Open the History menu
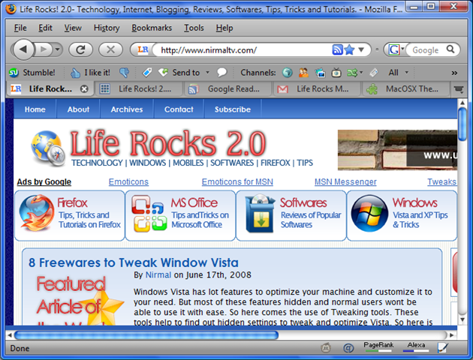The image size is (473, 360). (107, 28)
